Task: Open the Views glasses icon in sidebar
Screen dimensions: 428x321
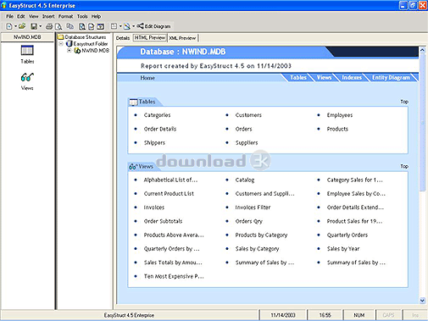Action: [x=27, y=81]
